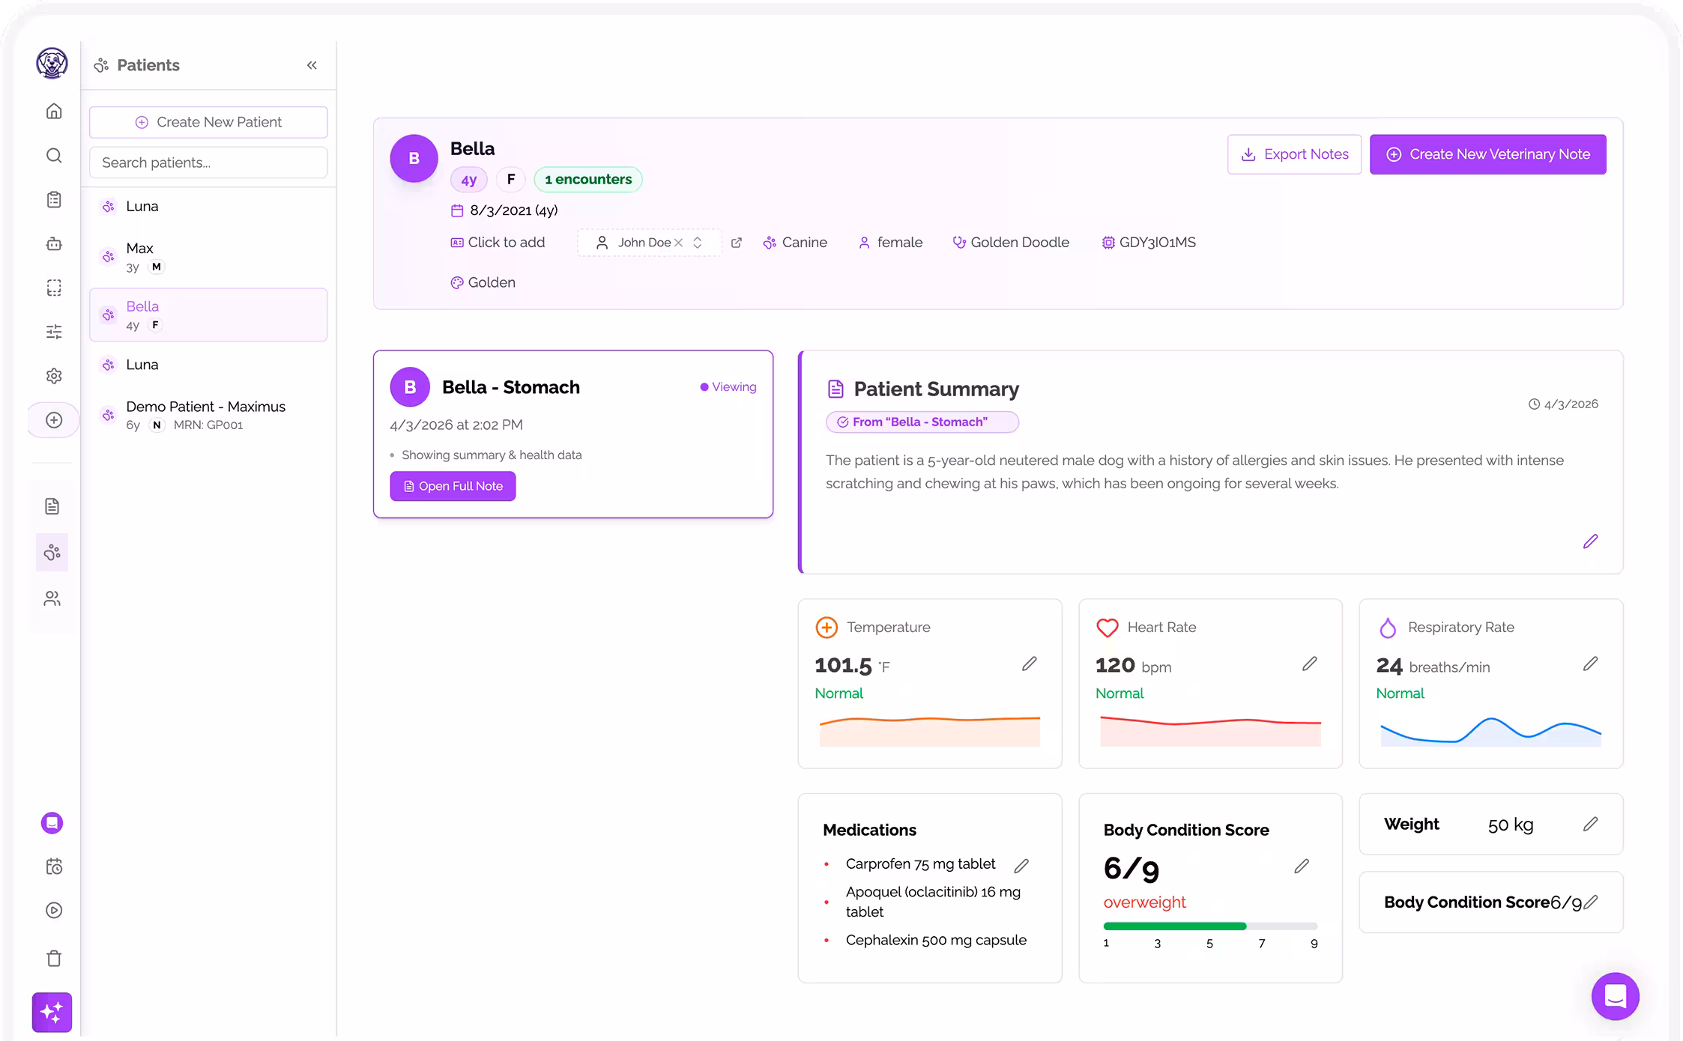Open the sparkles AI button at bottom left
Viewport: 1683px width, 1041px height.
coord(52,1013)
